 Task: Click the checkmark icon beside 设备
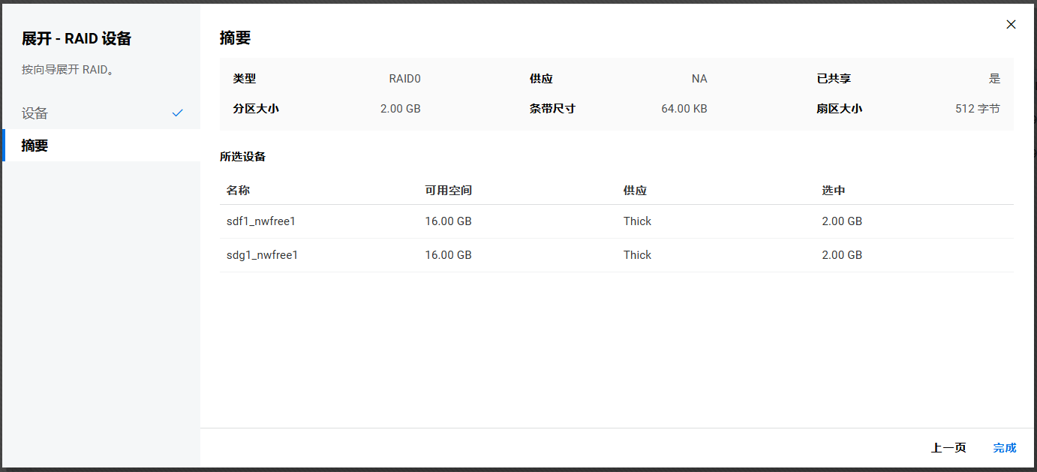177,113
